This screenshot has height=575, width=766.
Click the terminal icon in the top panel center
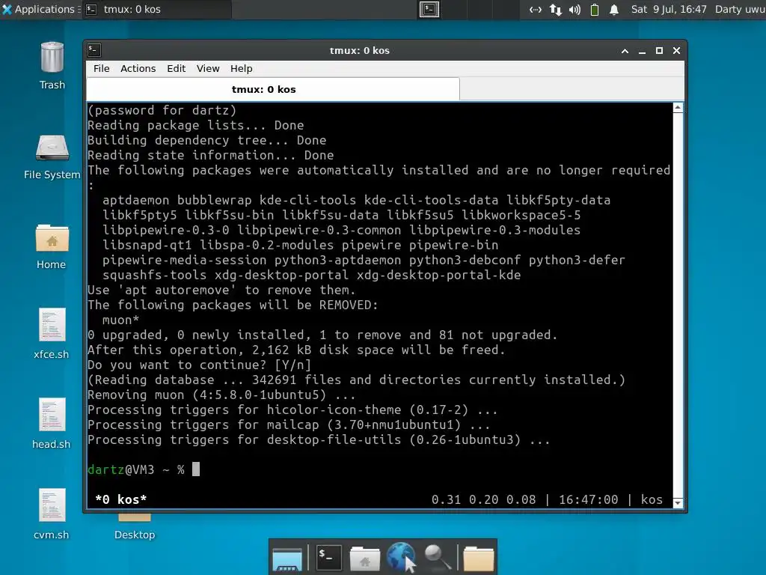click(x=429, y=9)
